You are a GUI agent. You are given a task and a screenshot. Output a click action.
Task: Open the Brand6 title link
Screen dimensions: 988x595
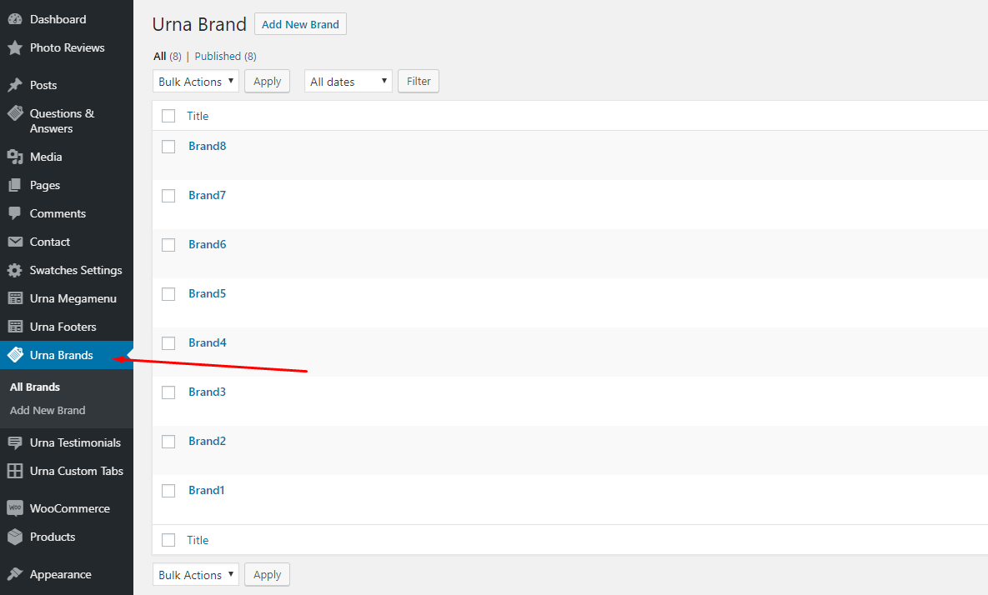(208, 244)
